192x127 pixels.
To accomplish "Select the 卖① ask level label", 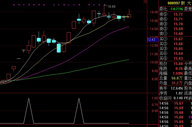I will pyautogui.click(x=163, y=34).
